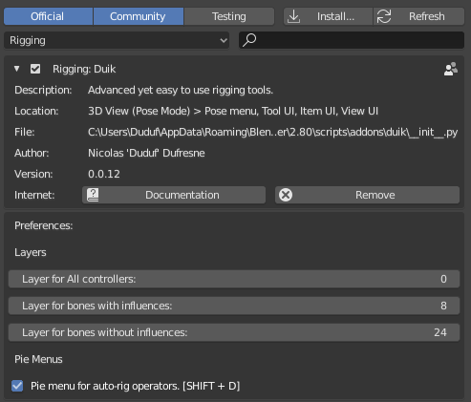The height and width of the screenshot is (402, 471).
Task: Click the Refresh circular arrows icon
Action: point(384,16)
